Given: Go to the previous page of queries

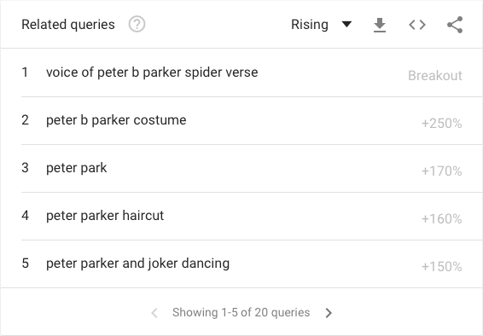Looking at the screenshot, I should 154,313.
